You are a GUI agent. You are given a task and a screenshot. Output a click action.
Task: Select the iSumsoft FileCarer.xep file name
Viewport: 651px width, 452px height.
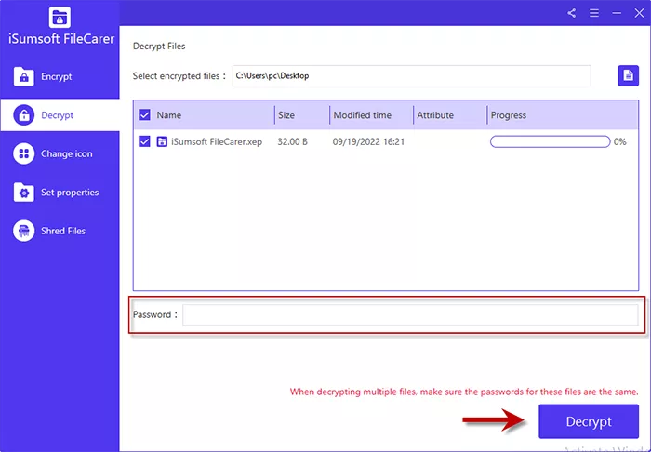[x=217, y=142]
